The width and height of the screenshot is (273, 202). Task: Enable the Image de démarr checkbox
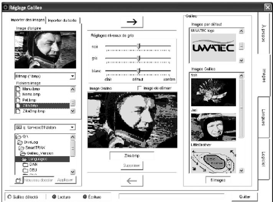point(139,88)
